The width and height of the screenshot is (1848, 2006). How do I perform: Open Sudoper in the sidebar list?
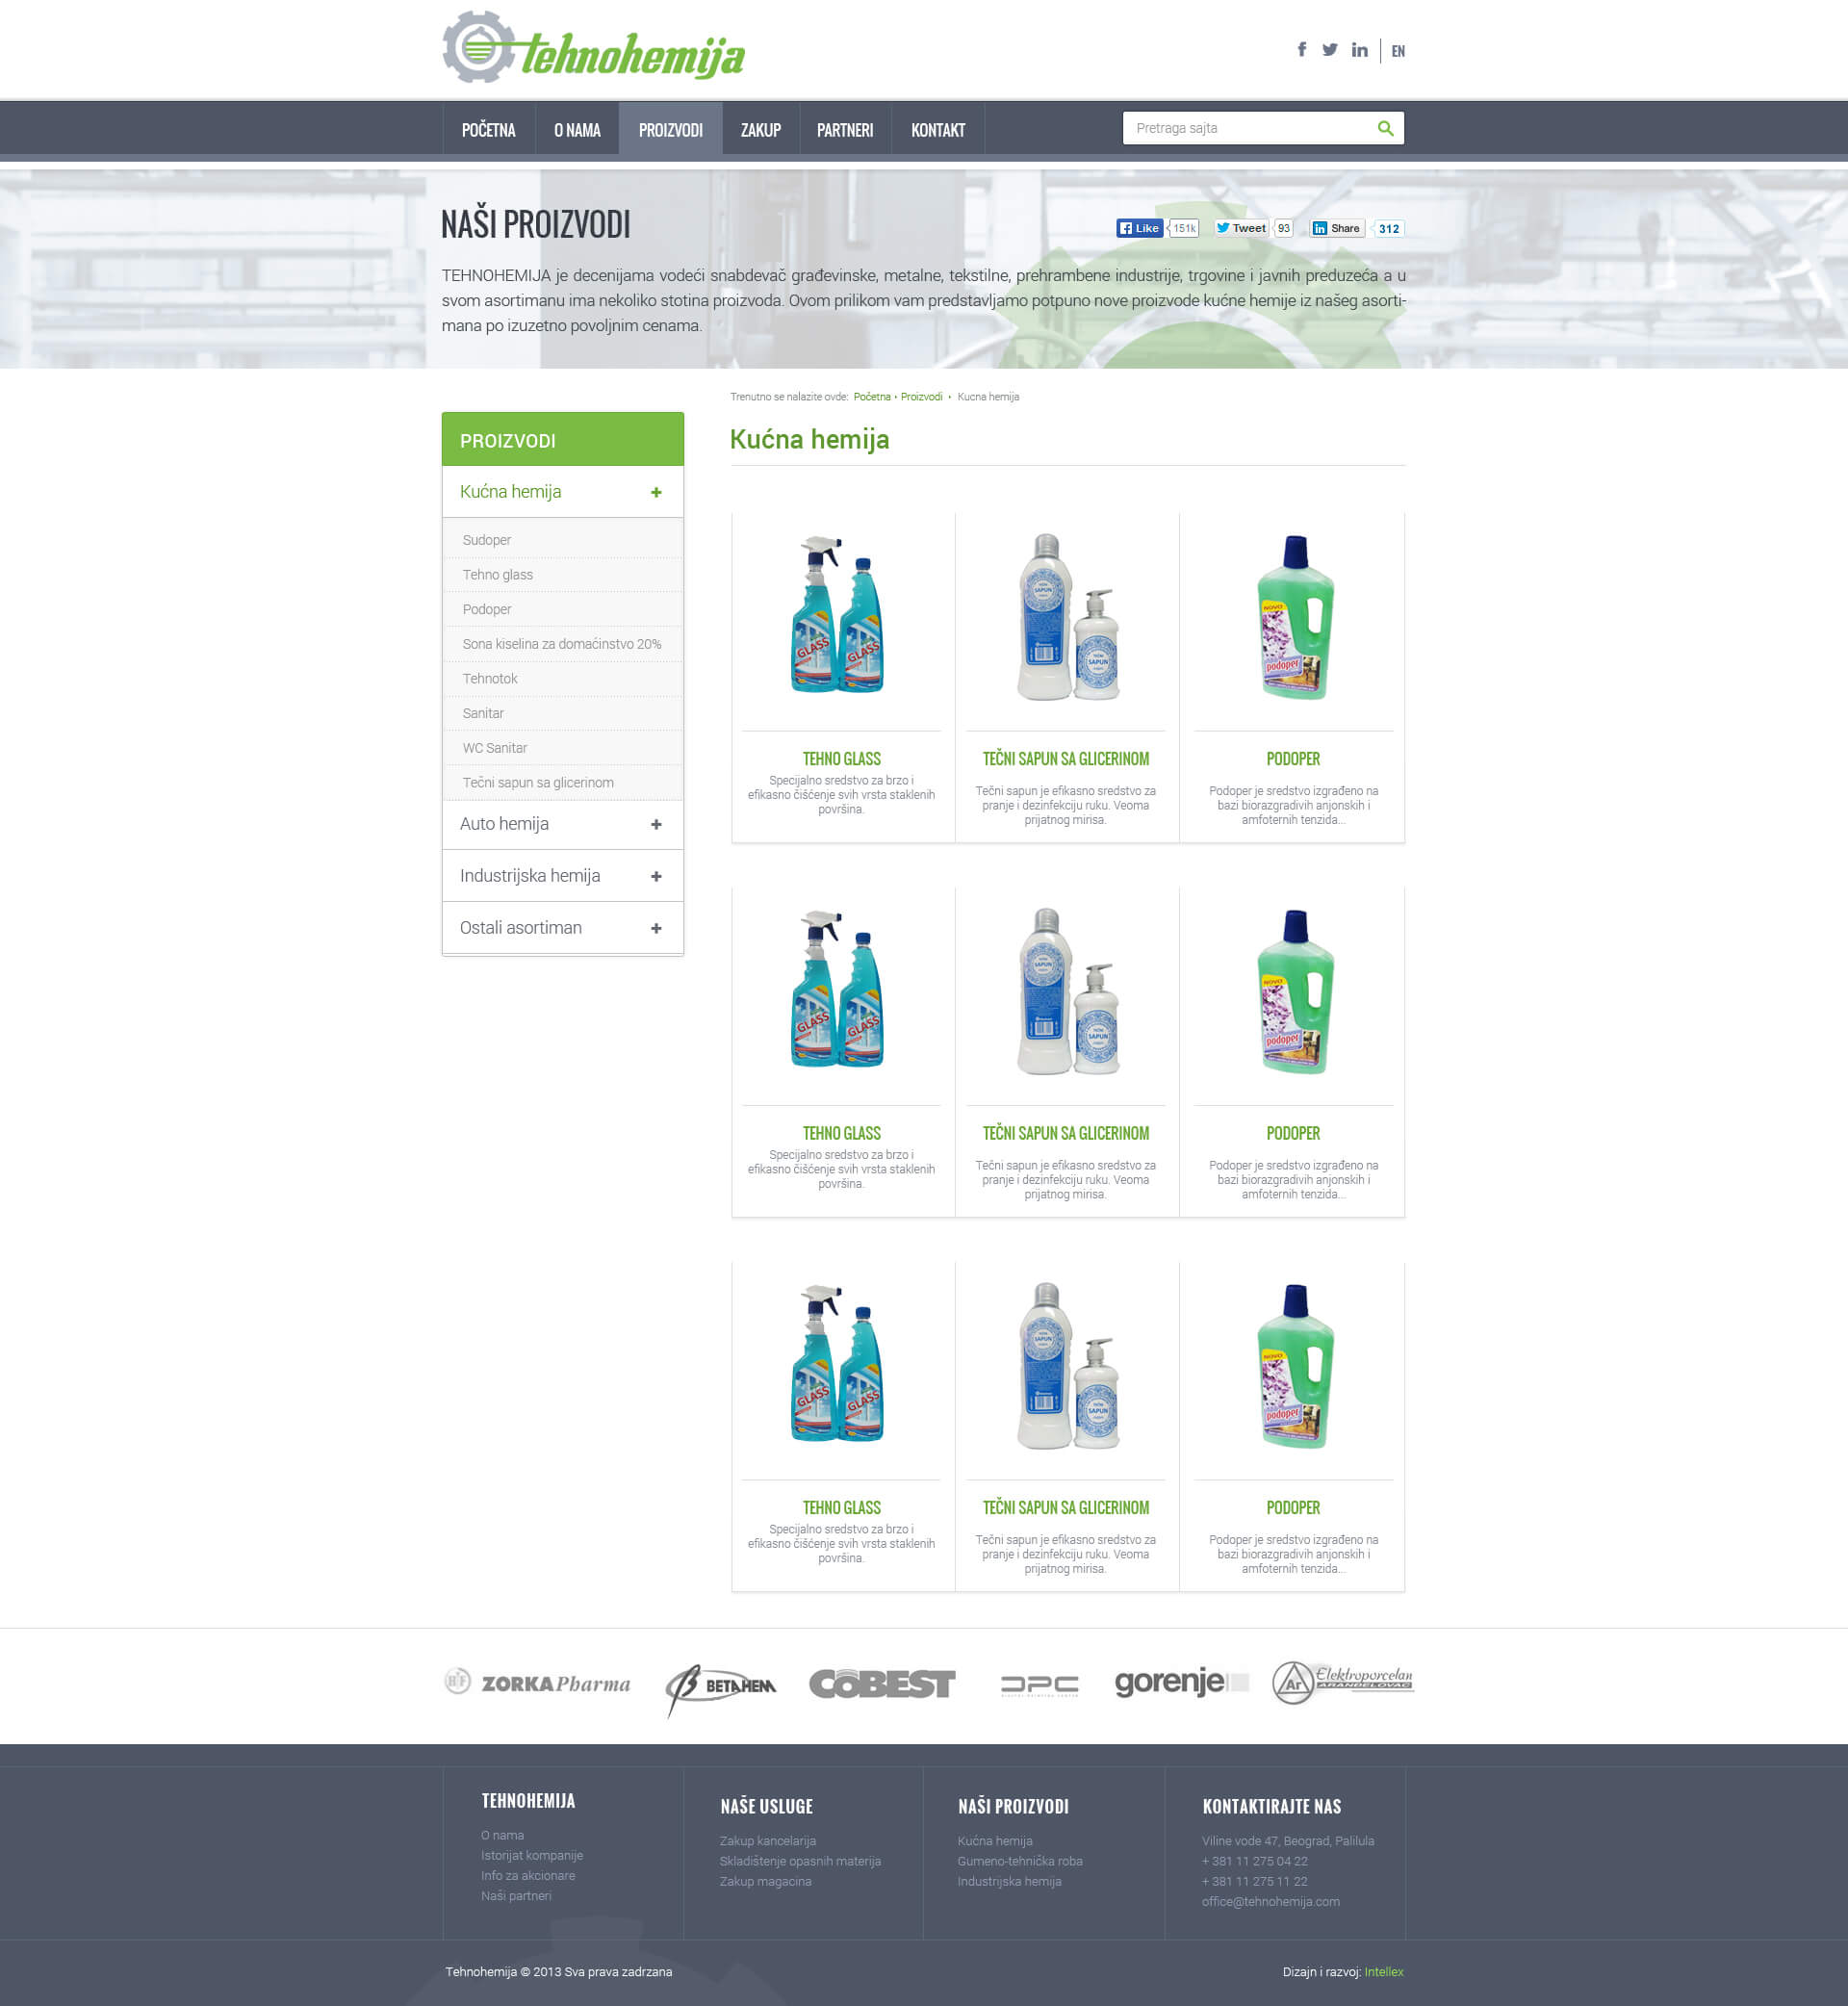[x=486, y=540]
